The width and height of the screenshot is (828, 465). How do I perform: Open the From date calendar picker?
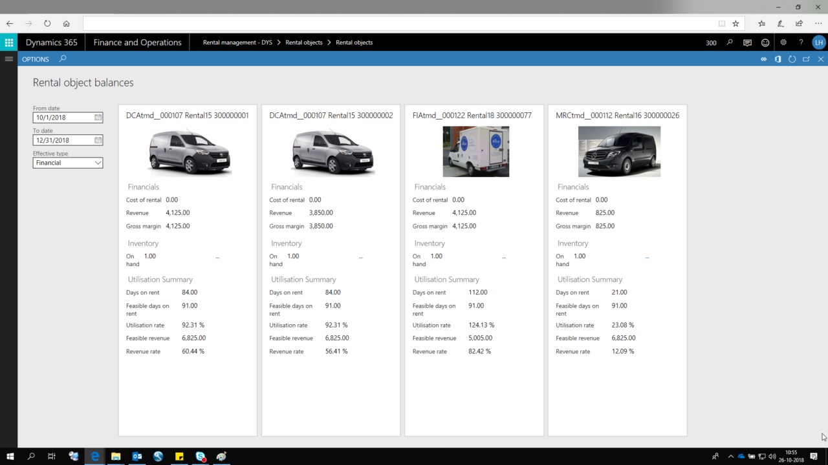[x=98, y=118]
